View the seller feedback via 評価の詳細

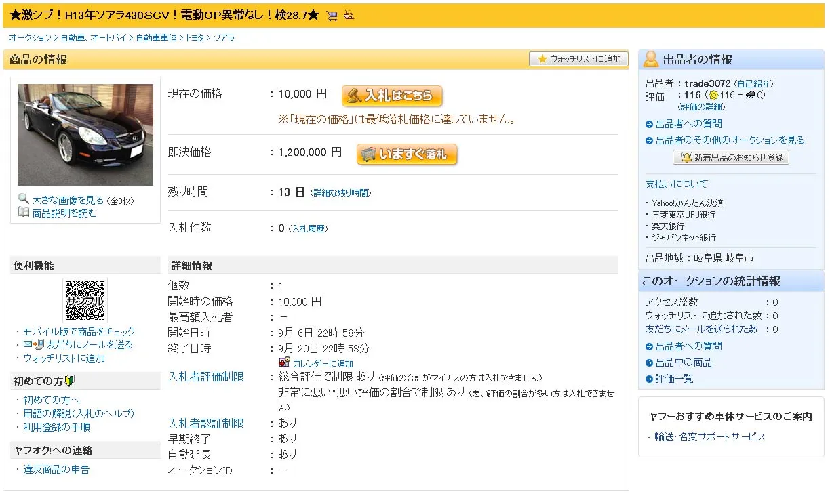coord(700,106)
